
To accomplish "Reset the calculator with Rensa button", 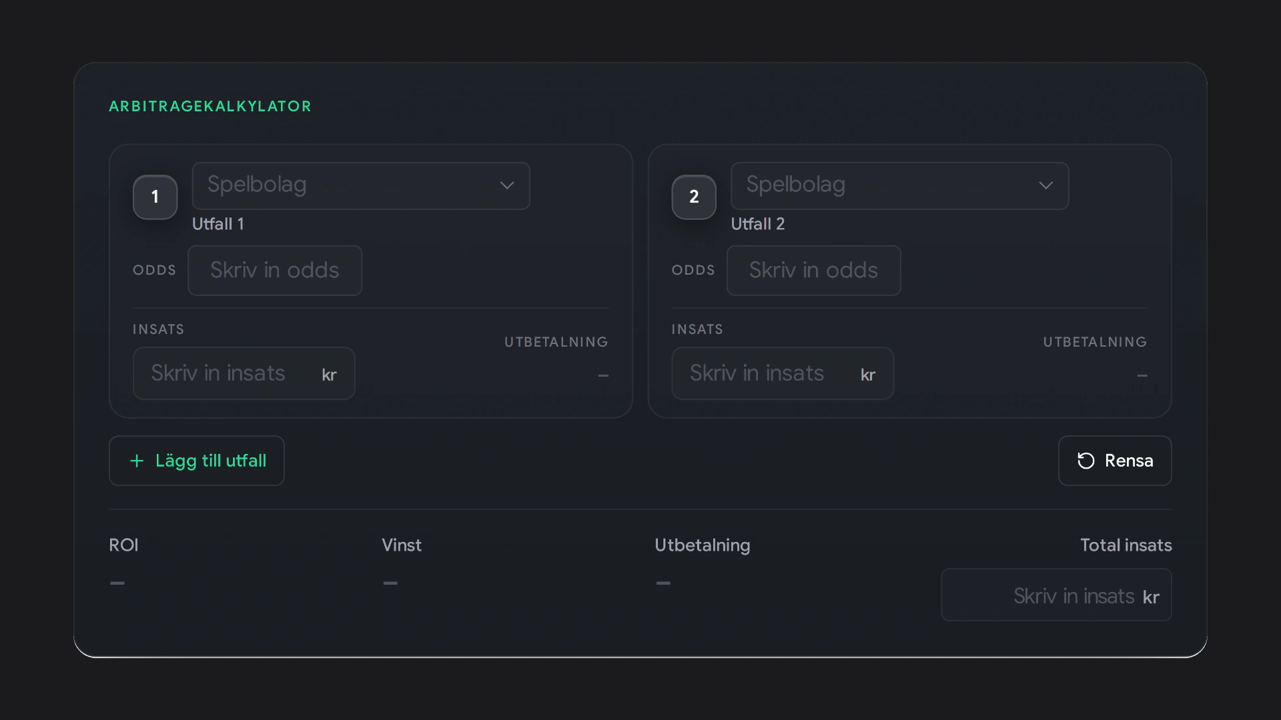I will [x=1115, y=461].
